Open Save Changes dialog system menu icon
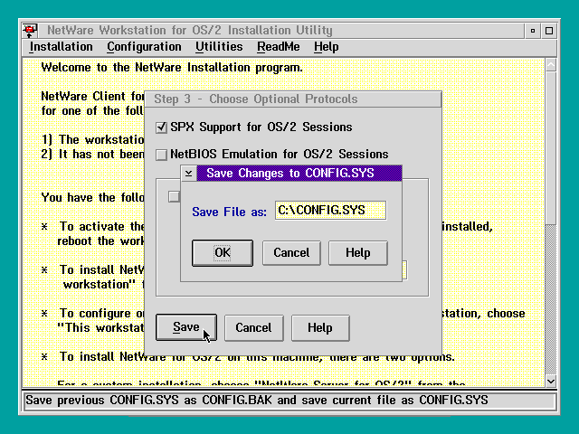579x434 pixels. pyautogui.click(x=189, y=173)
